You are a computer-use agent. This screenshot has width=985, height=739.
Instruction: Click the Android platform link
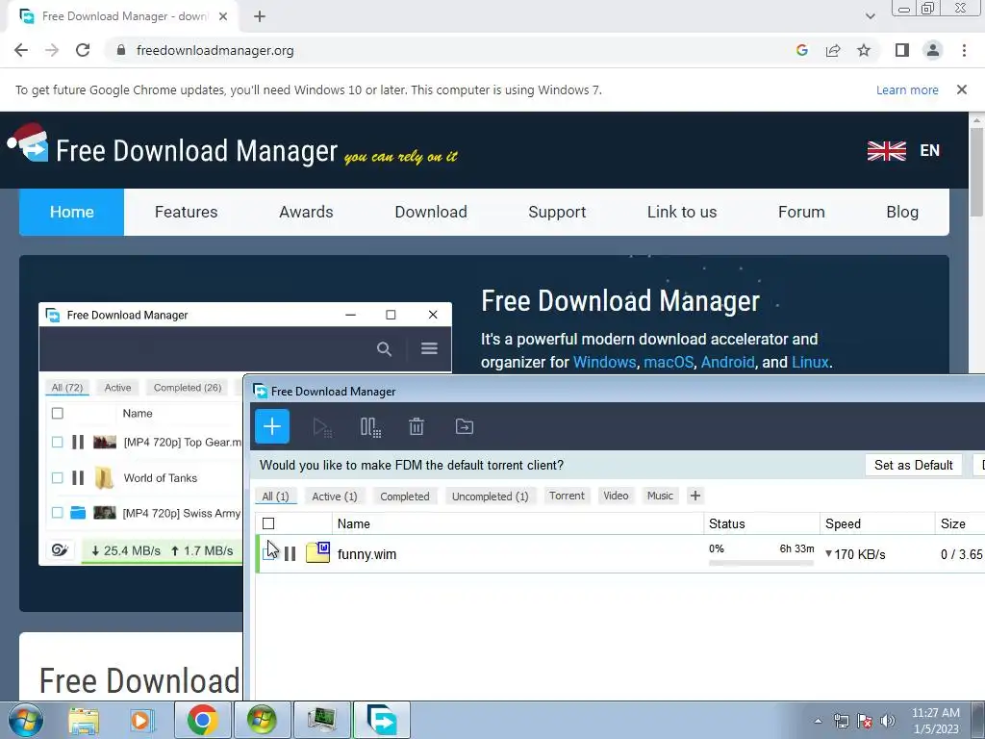(x=727, y=362)
